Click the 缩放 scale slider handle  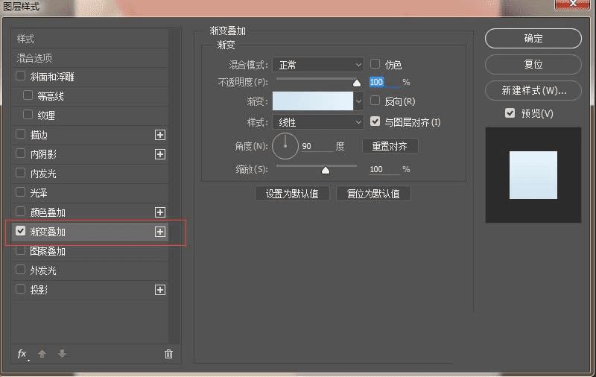(x=326, y=171)
